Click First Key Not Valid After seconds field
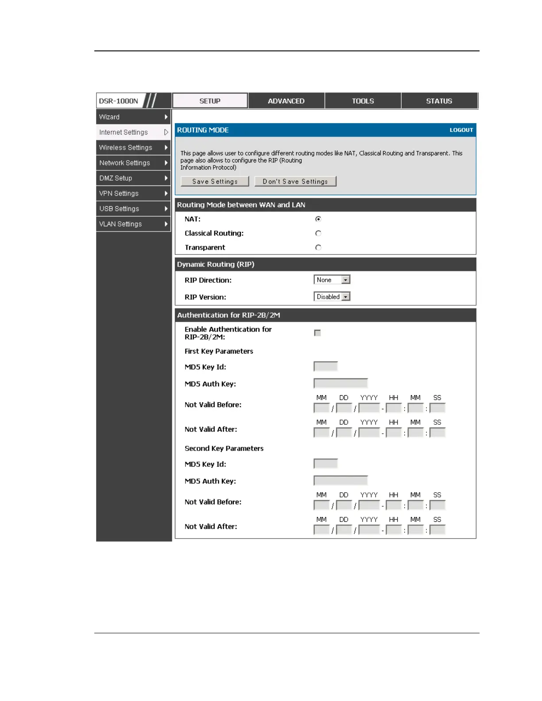Viewport: 542px width, 701px height. 437,432
